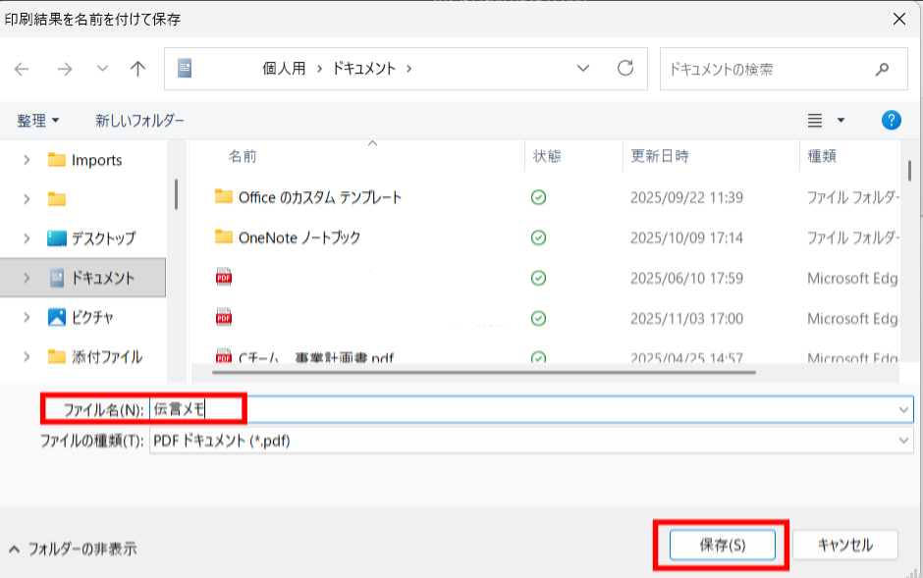Screen dimensions: 923x578
Task: Open the ファイル名 history dropdown
Action: [905, 409]
